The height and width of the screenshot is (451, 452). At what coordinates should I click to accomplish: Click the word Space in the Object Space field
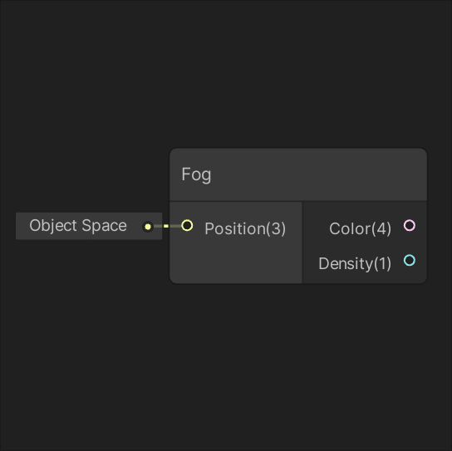click(x=104, y=225)
